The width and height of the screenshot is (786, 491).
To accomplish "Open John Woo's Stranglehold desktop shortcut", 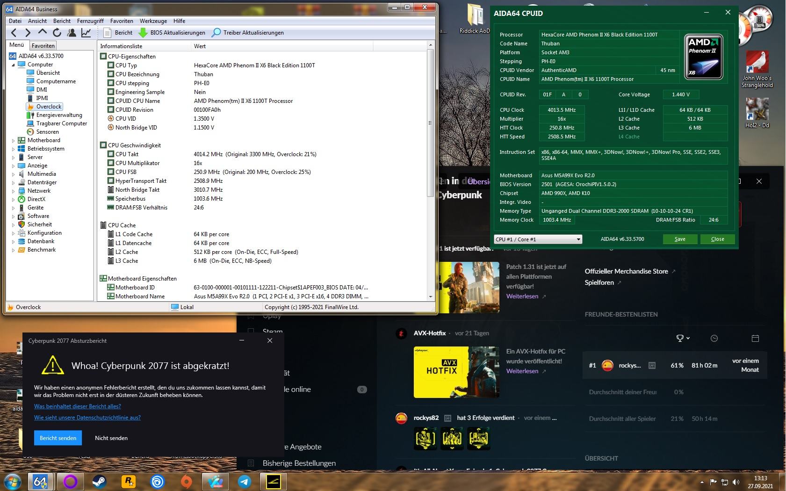I will click(x=757, y=70).
